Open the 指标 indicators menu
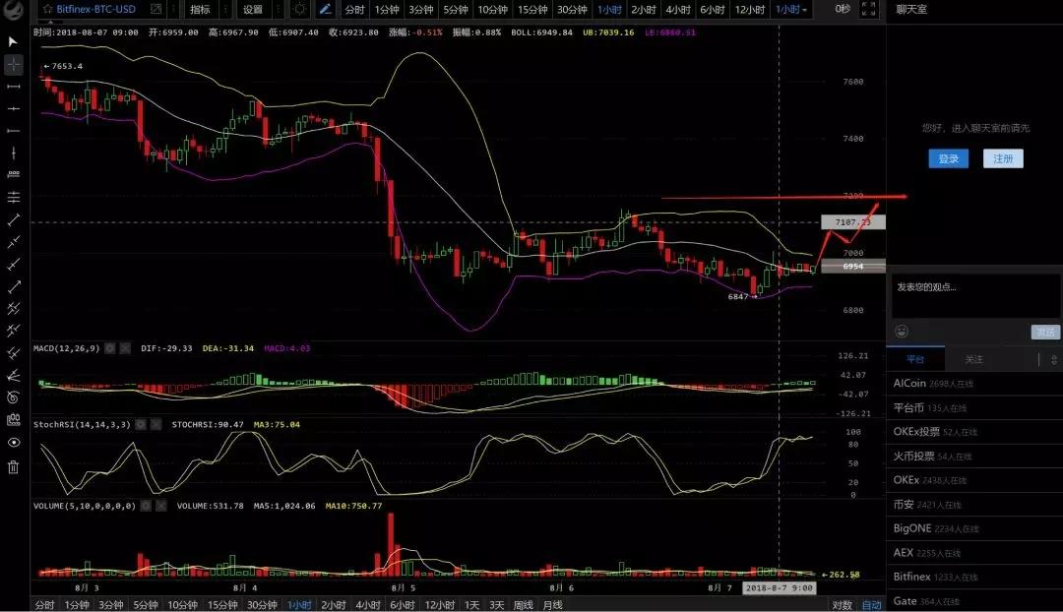This screenshot has height=612, width=1063. (200, 10)
